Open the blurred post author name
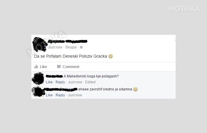 coord(67,41)
